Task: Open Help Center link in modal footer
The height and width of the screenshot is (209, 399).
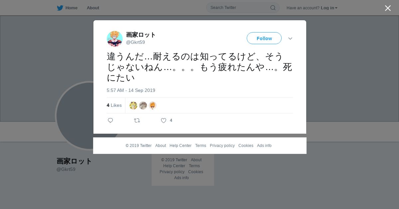Action: [x=181, y=146]
